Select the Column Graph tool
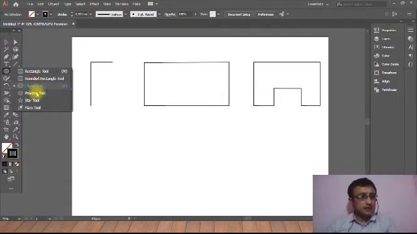The height and width of the screenshot is (234, 417). [x=16, y=122]
